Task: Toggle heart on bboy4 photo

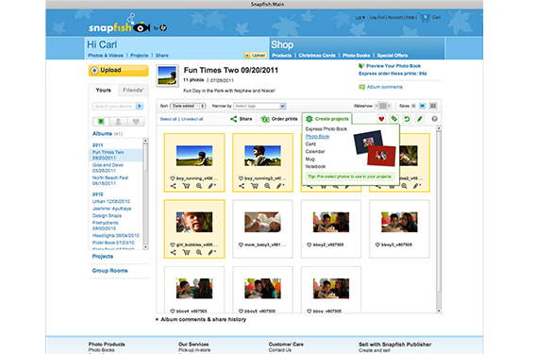Action: [173, 312]
